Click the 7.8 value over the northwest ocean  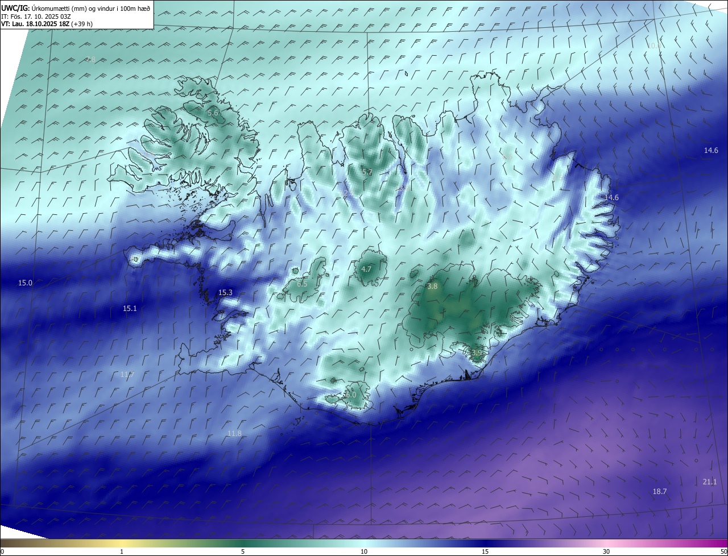point(90,60)
